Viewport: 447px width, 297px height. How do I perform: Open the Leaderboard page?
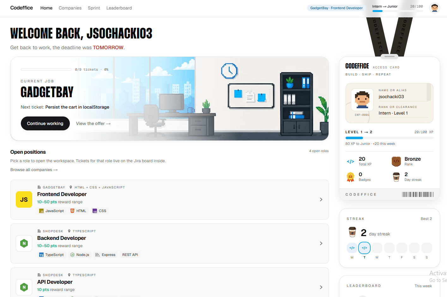(119, 8)
